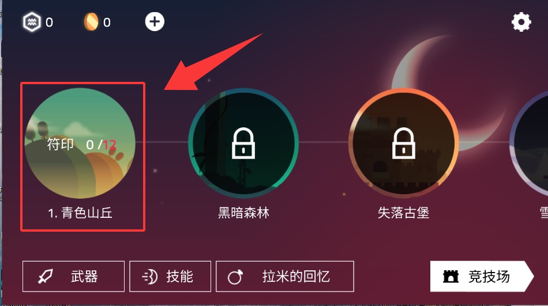Click the sword icon in 武器 button

click(46, 276)
